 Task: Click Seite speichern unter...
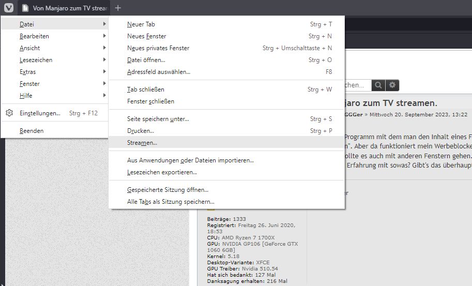click(158, 119)
